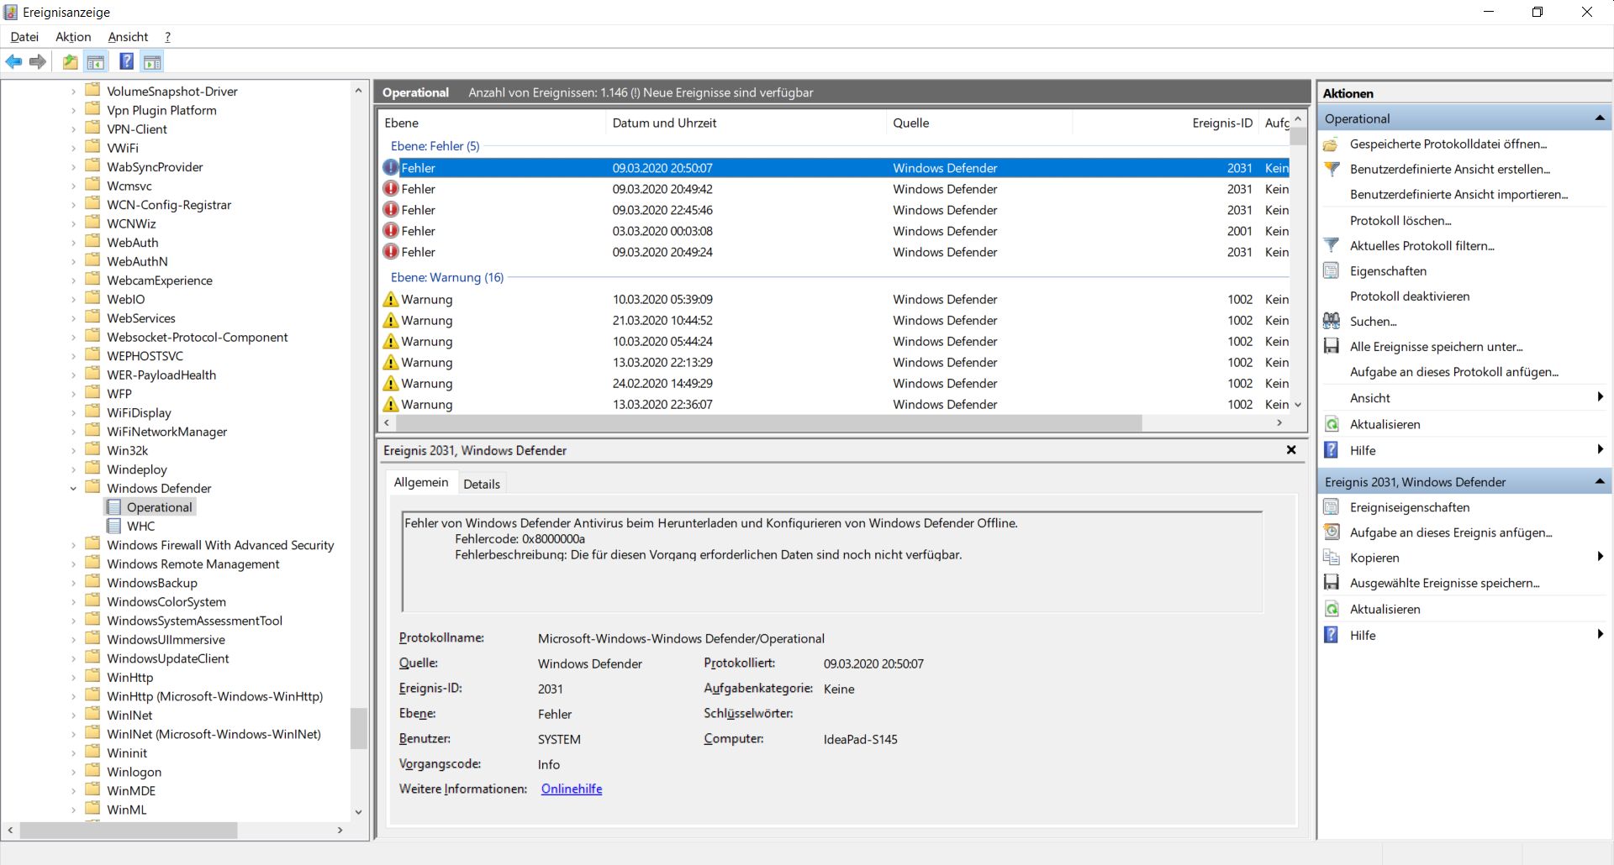The image size is (1614, 865).
Task: Click Benutzerdefinierte Ansicht importieren action
Action: pos(1458,195)
